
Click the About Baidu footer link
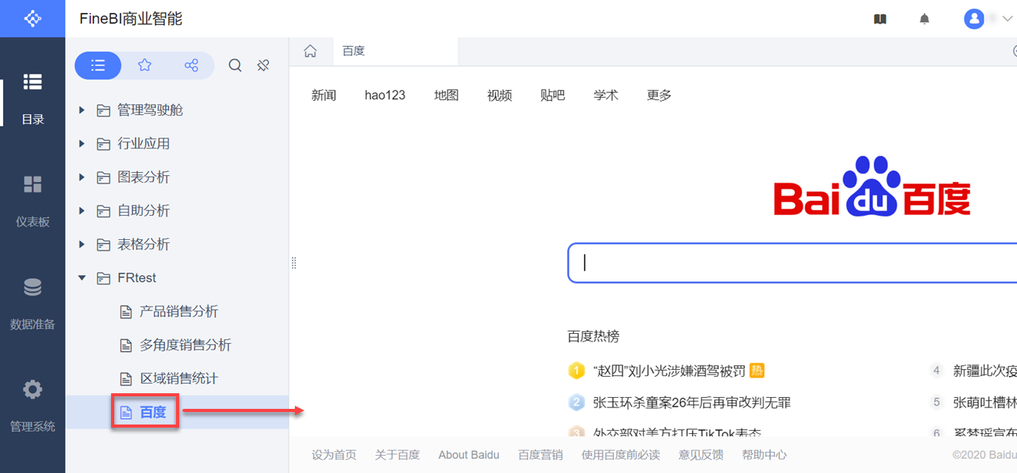pos(469,454)
